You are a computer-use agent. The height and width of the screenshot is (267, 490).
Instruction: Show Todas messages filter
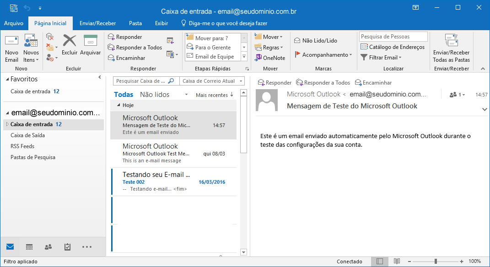(124, 95)
